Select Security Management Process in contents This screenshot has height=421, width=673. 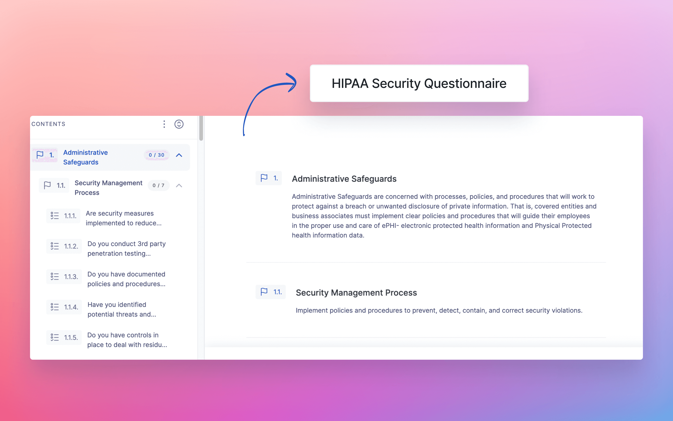pos(108,188)
